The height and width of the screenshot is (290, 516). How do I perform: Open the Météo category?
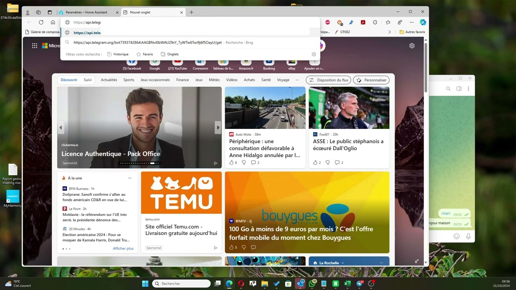(214, 80)
